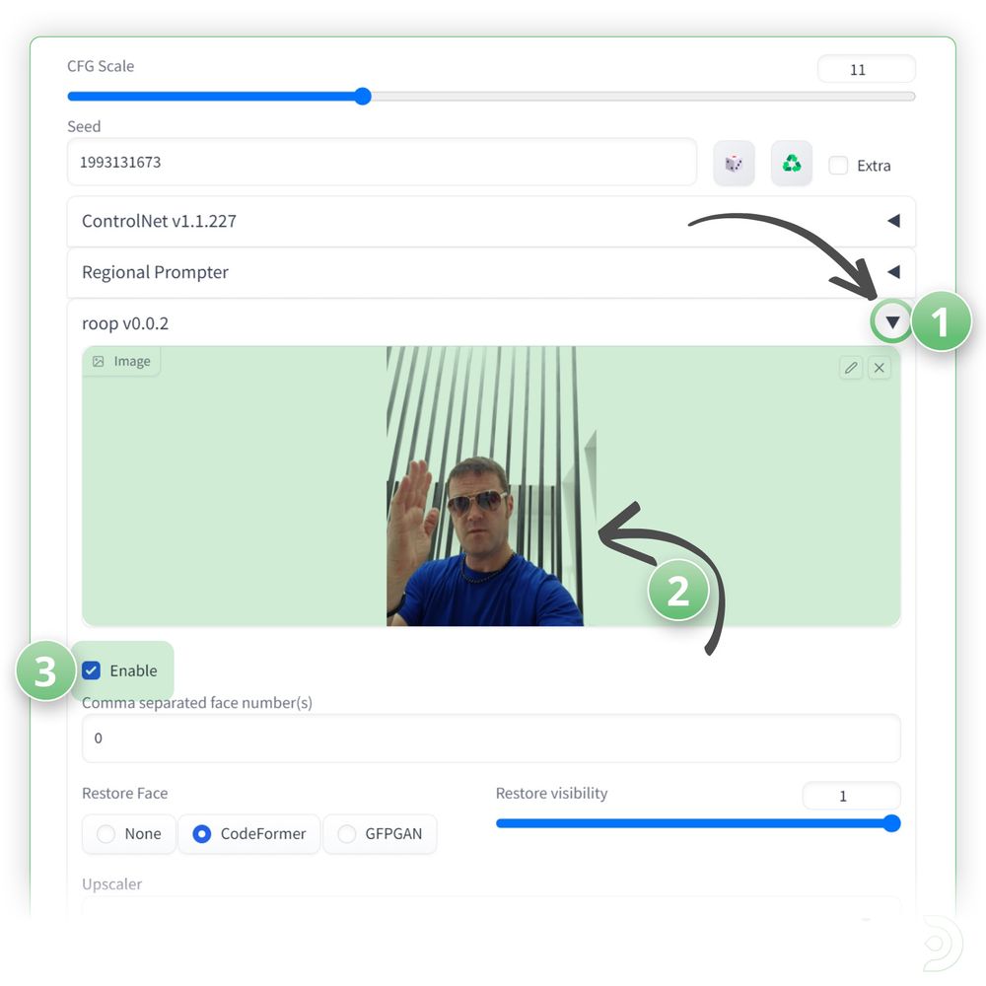Click the comma separated face number field

tap(490, 739)
